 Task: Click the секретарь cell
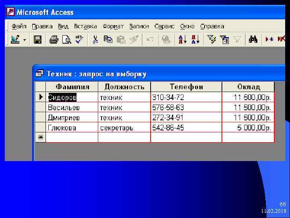(124, 128)
